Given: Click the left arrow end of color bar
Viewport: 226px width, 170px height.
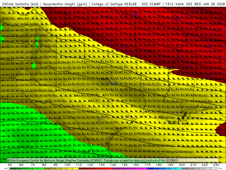Looking at the screenshot, I should (7, 169).
